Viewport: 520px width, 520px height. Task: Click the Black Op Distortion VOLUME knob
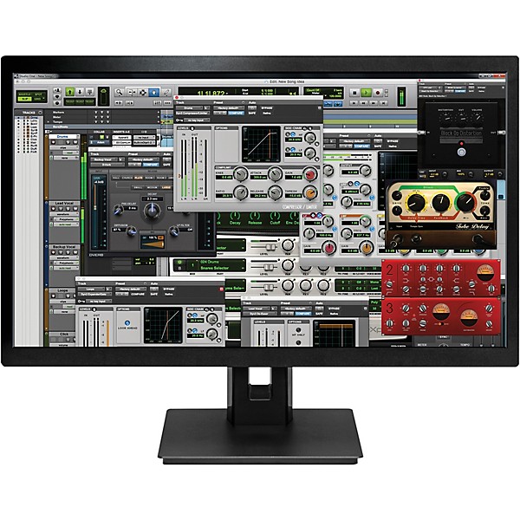477,117
